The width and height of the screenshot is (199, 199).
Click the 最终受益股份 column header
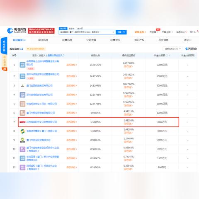point(129,56)
